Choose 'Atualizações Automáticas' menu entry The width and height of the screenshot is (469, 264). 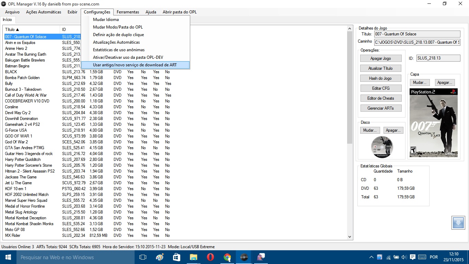tap(116, 42)
